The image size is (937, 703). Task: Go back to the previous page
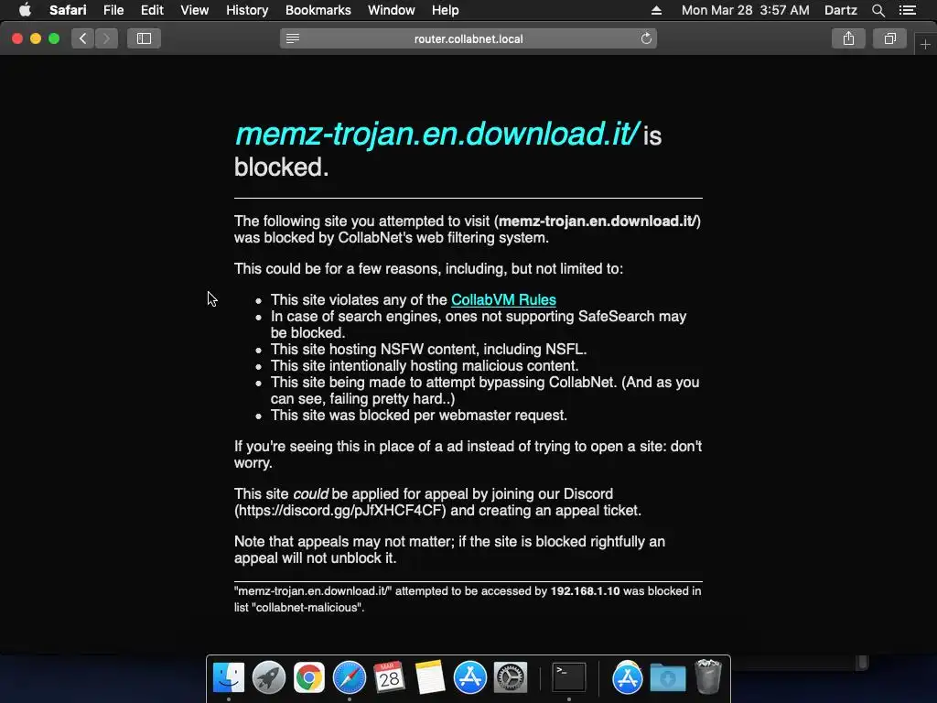(x=82, y=38)
